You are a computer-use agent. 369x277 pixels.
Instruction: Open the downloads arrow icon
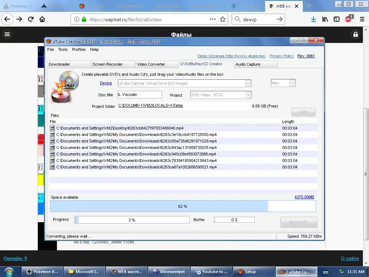click(314, 19)
